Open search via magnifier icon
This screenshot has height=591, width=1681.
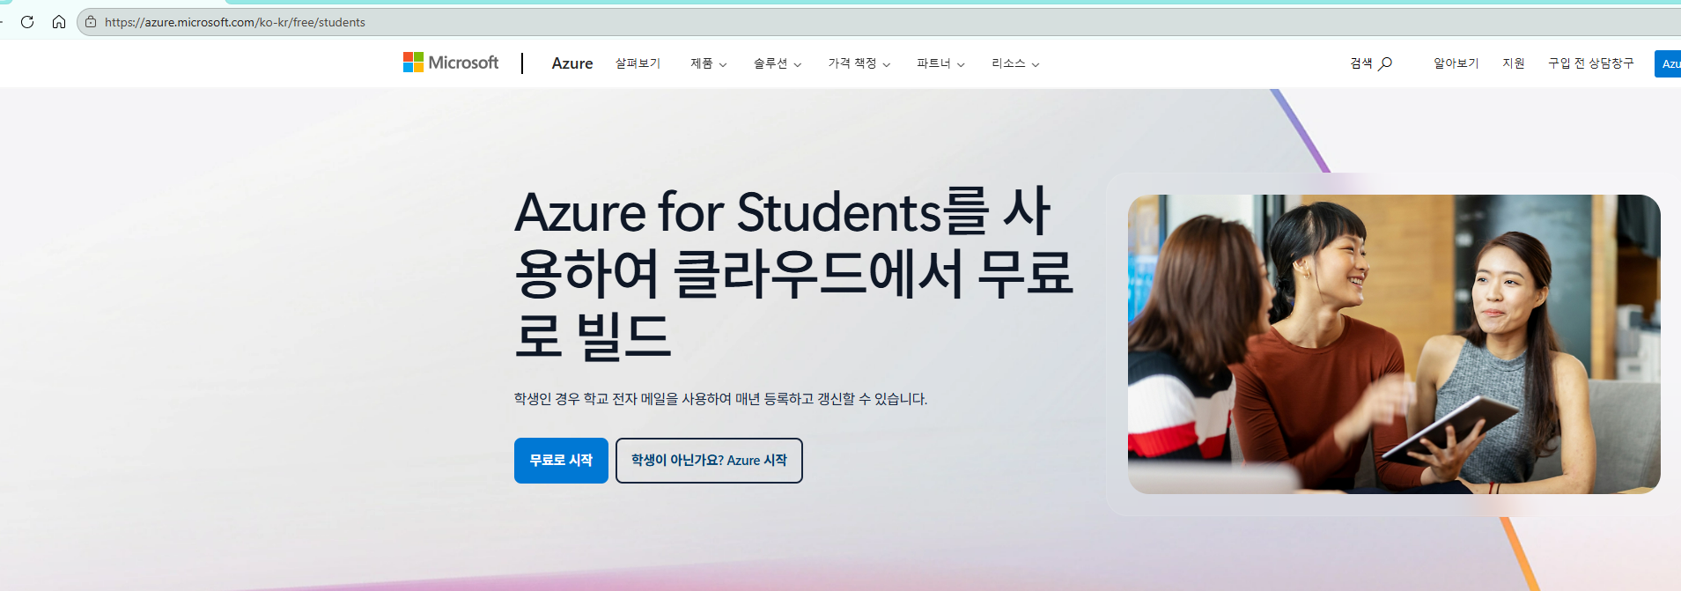(1385, 63)
